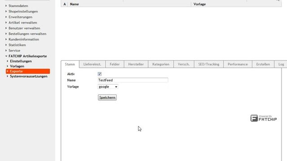Open the Log tab
Viewport: 287px width, 161px height.
coord(281,64)
